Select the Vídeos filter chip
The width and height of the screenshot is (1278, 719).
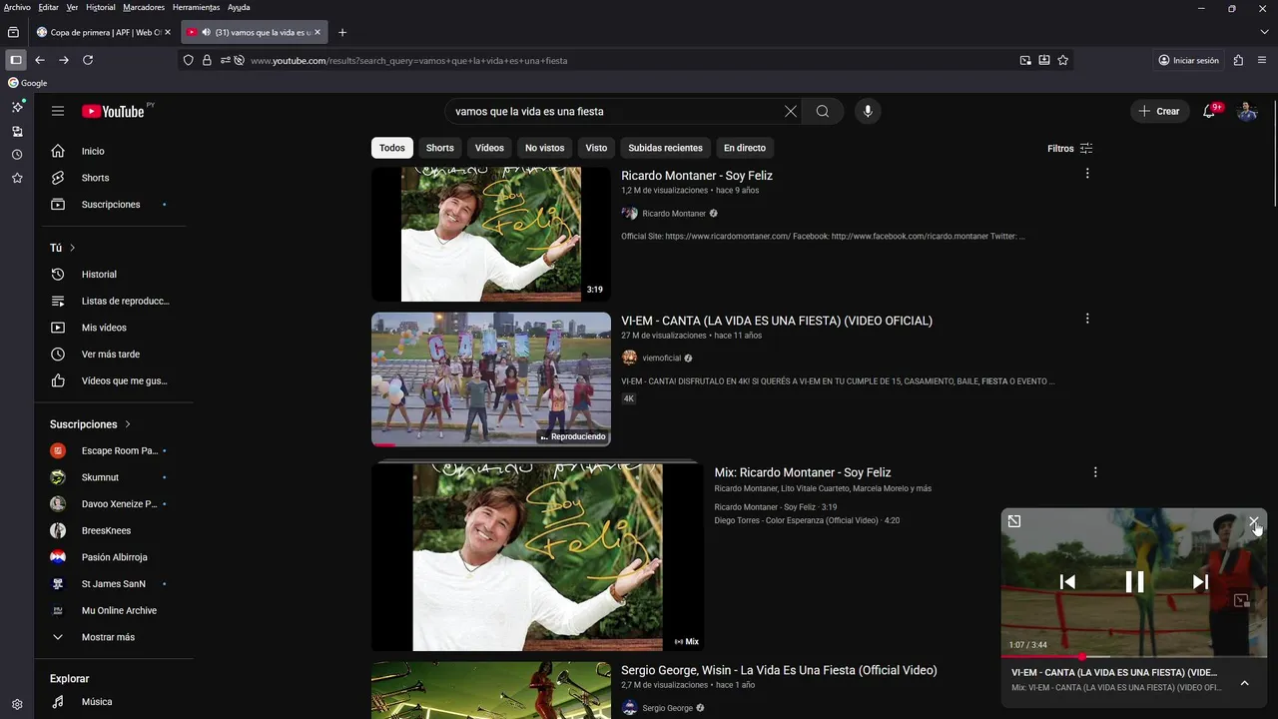pos(489,148)
